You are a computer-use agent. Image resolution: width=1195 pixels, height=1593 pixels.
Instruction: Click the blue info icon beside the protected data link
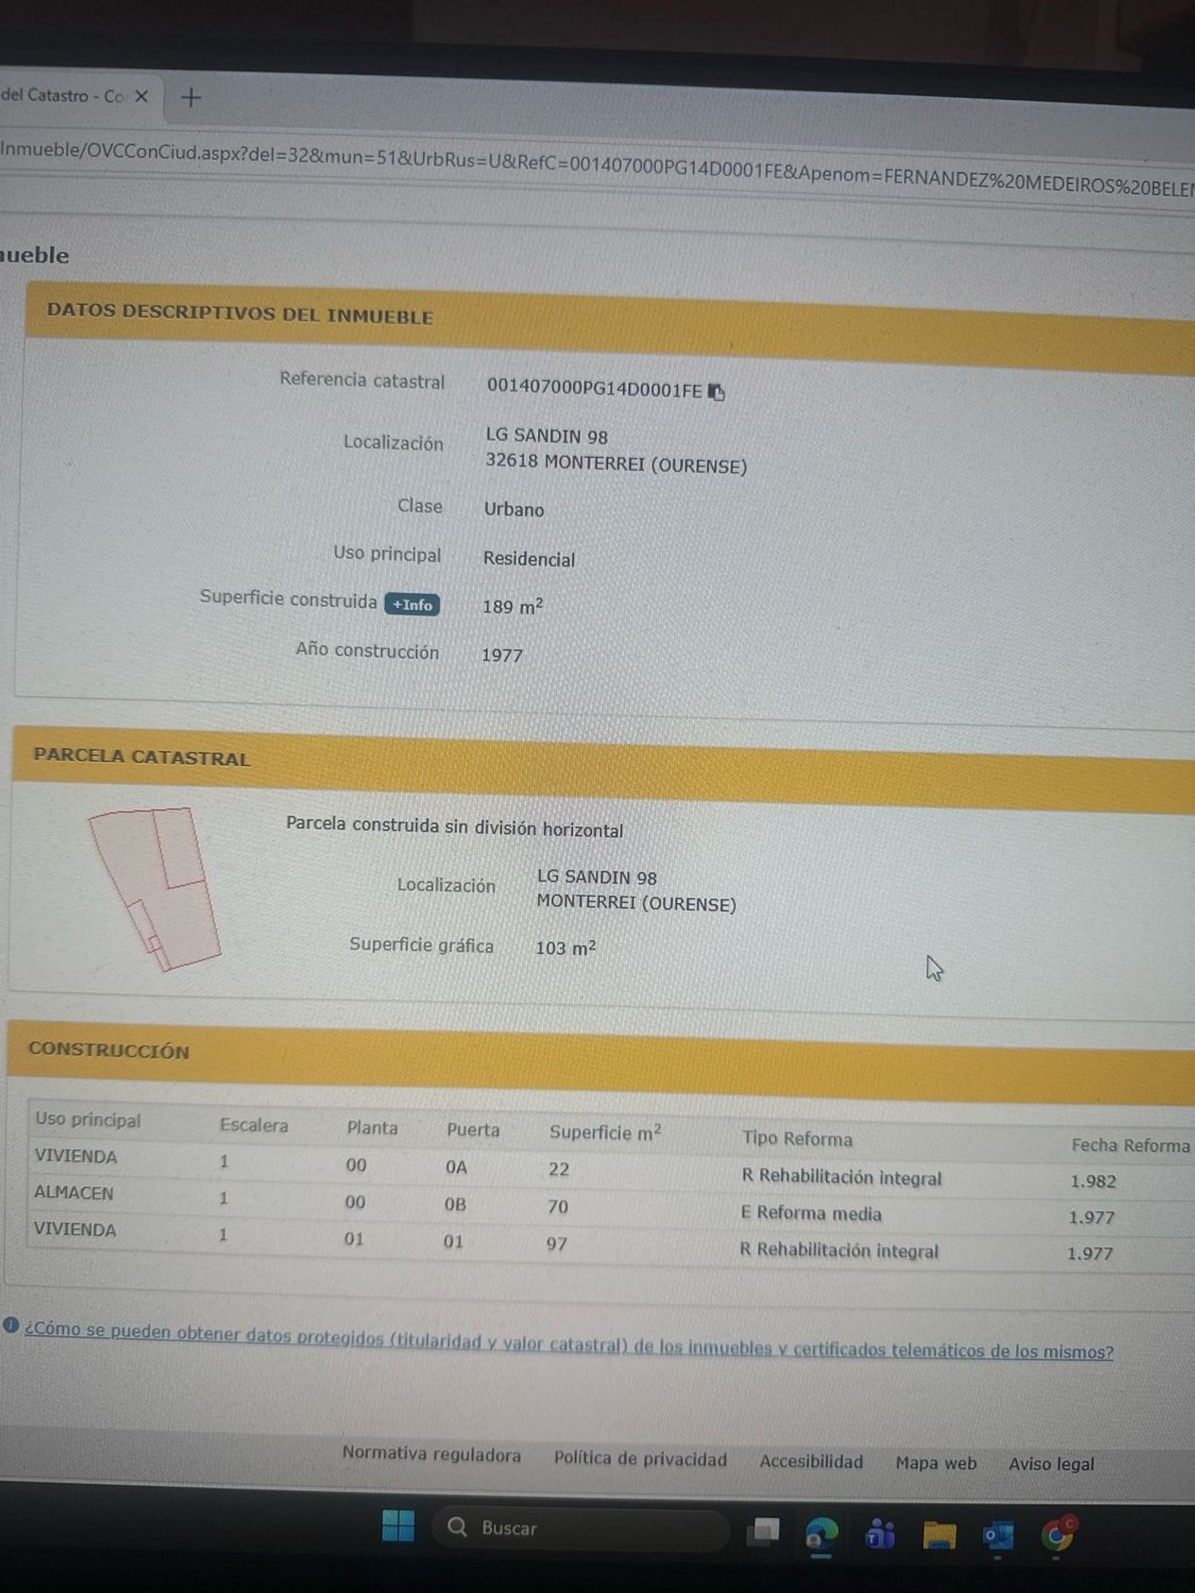click(x=10, y=1325)
